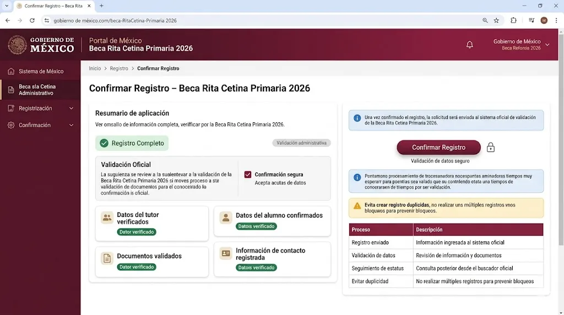Click the home icon beside Sistema de México
The height and width of the screenshot is (315, 564).
(11, 71)
